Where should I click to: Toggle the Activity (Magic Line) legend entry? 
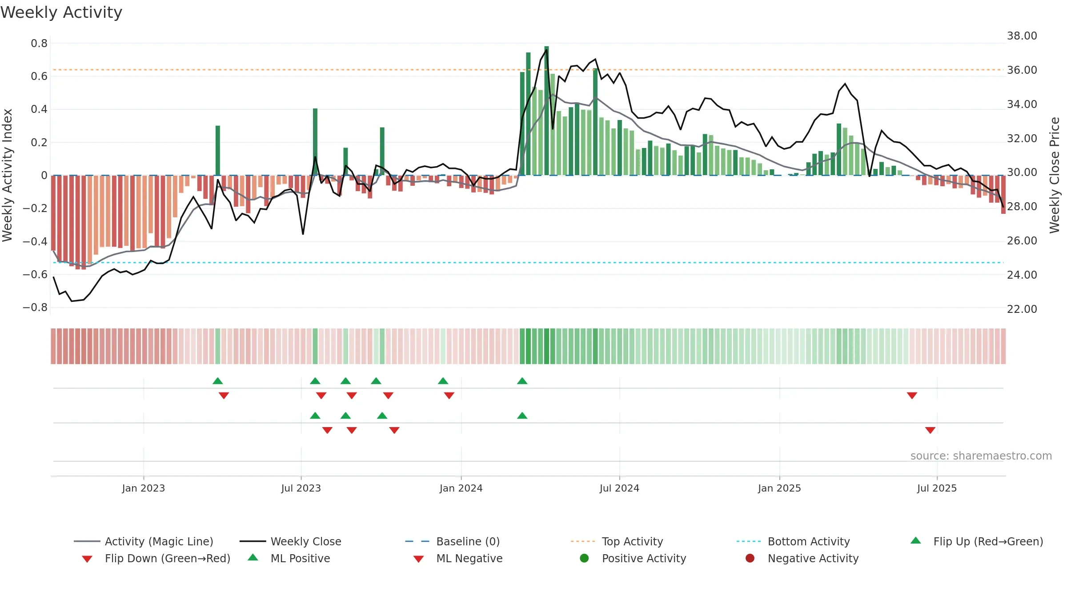(144, 541)
